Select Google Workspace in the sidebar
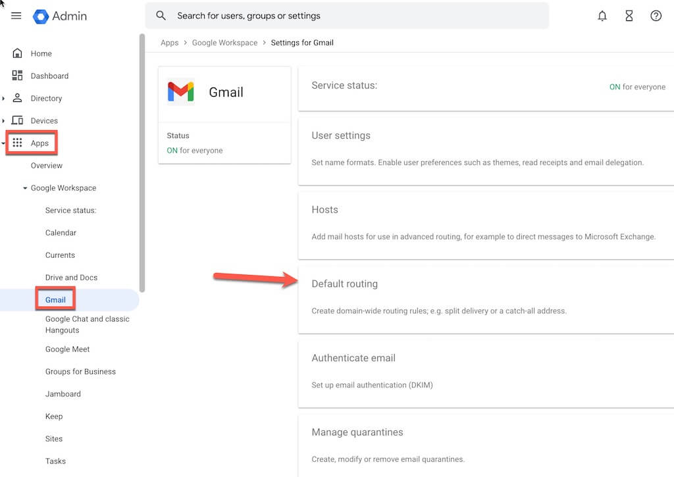 [63, 188]
